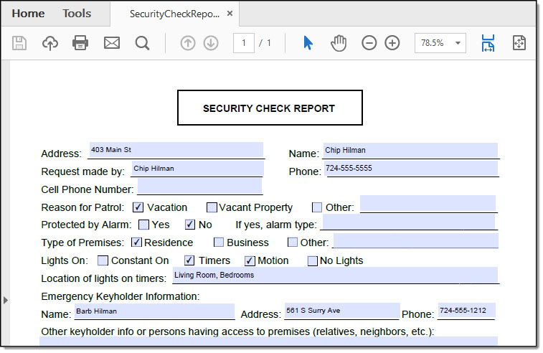543x353 pixels.
Task: Switch to the Home tab
Action: pyautogui.click(x=28, y=14)
